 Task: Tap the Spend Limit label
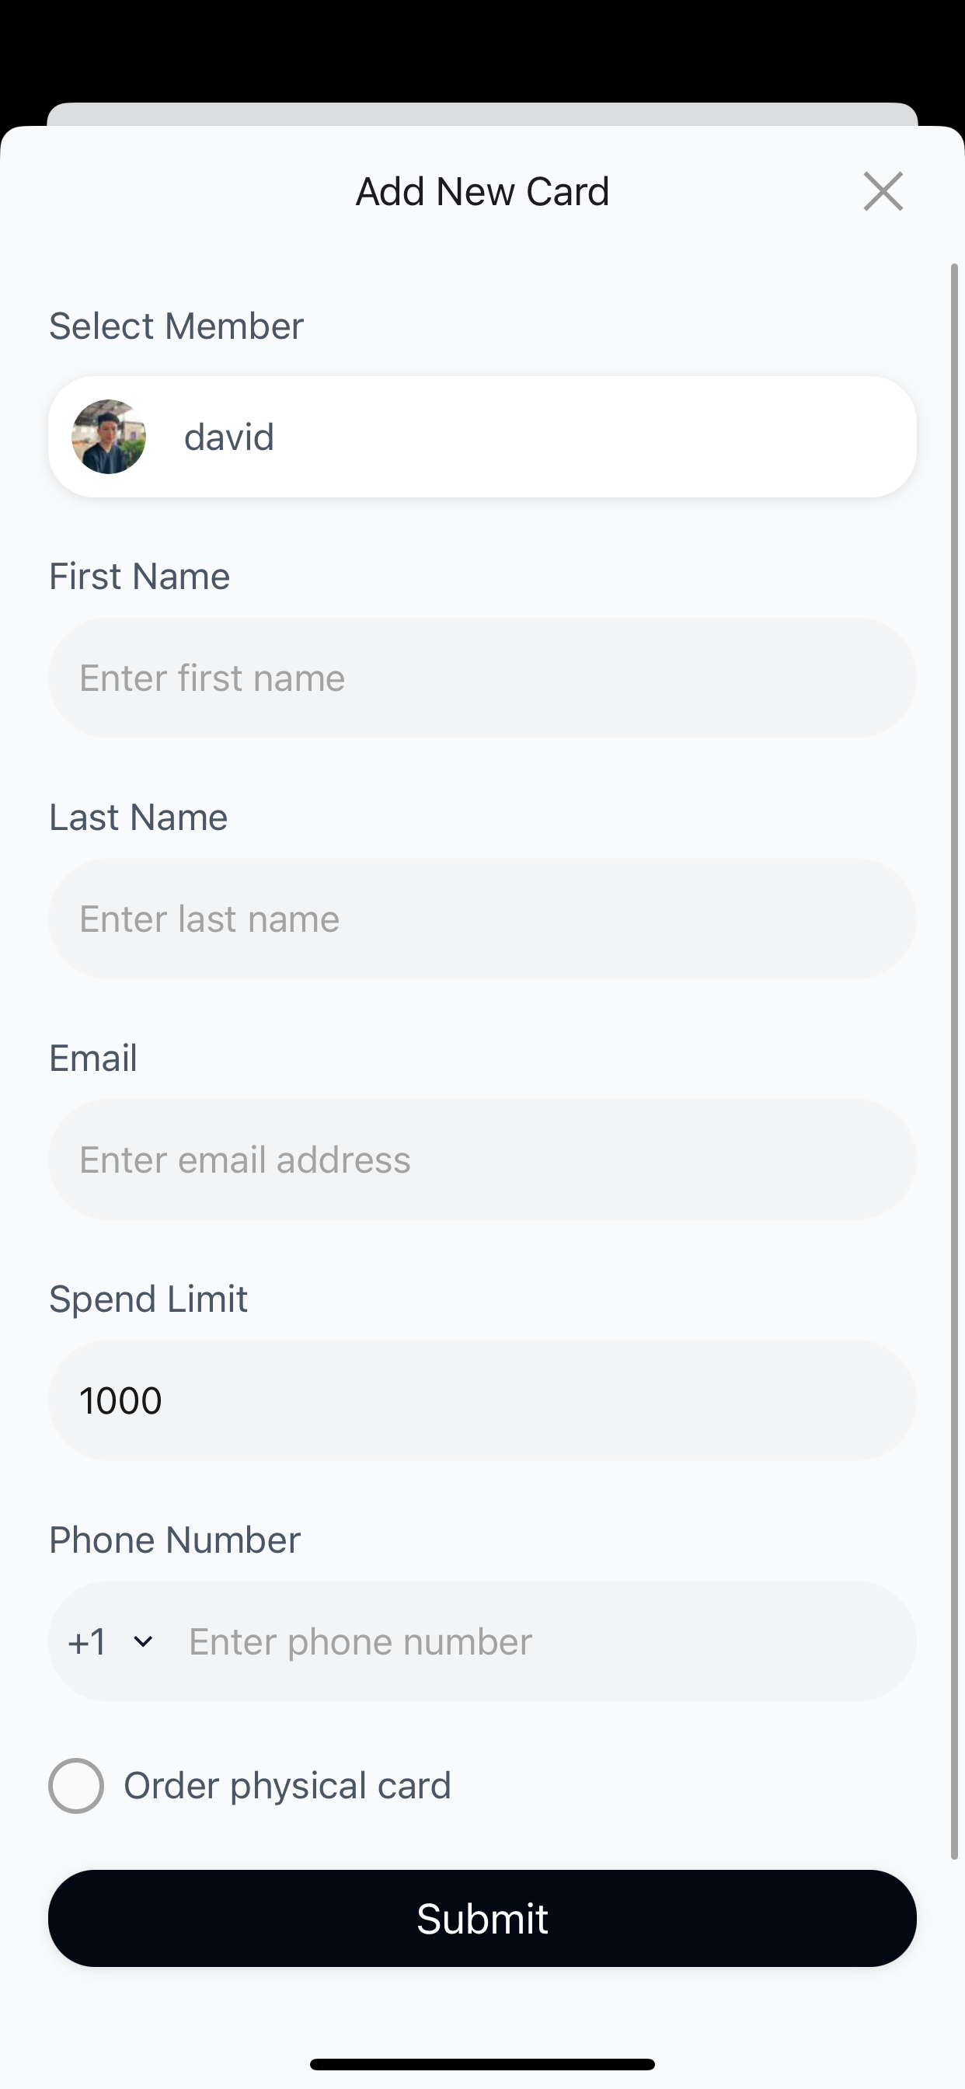tap(148, 1299)
